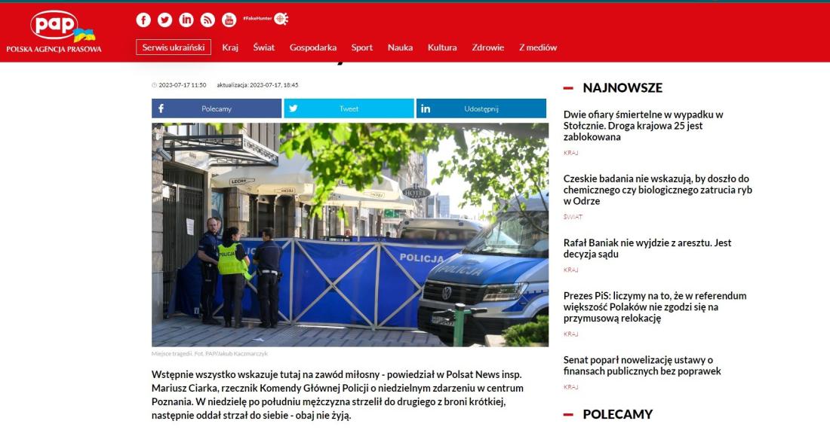Open the Z mediów menu item
Screen dimensions: 830x430
pos(538,47)
